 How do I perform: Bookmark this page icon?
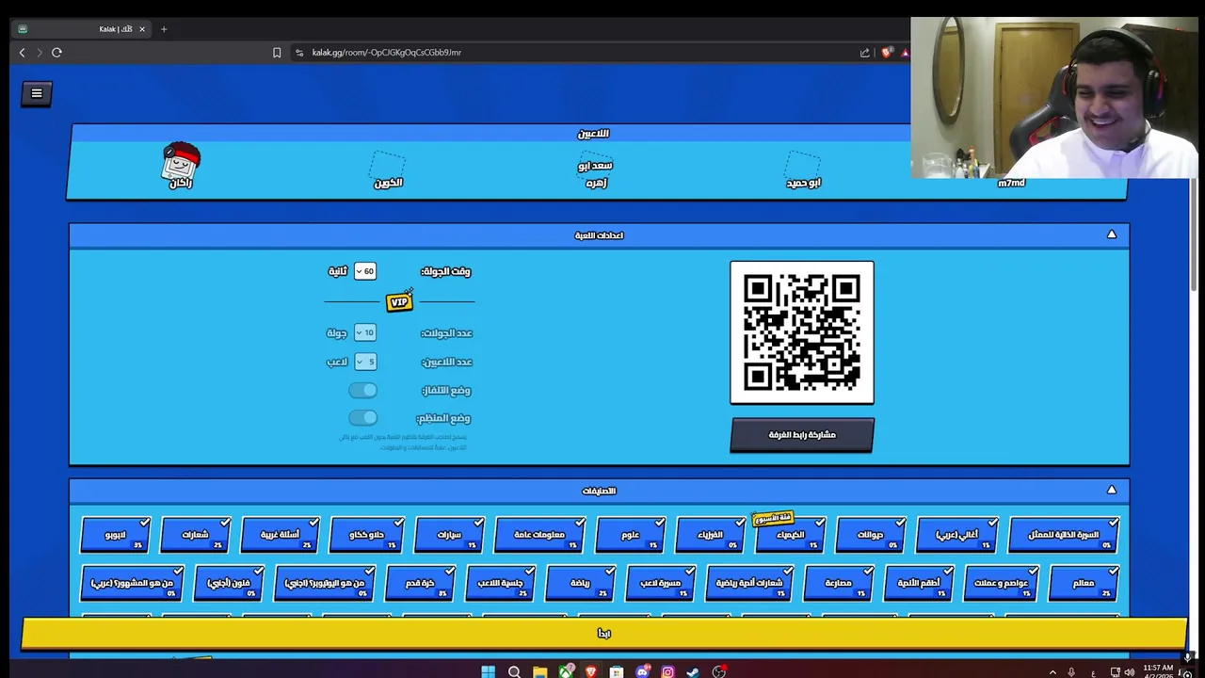277,53
